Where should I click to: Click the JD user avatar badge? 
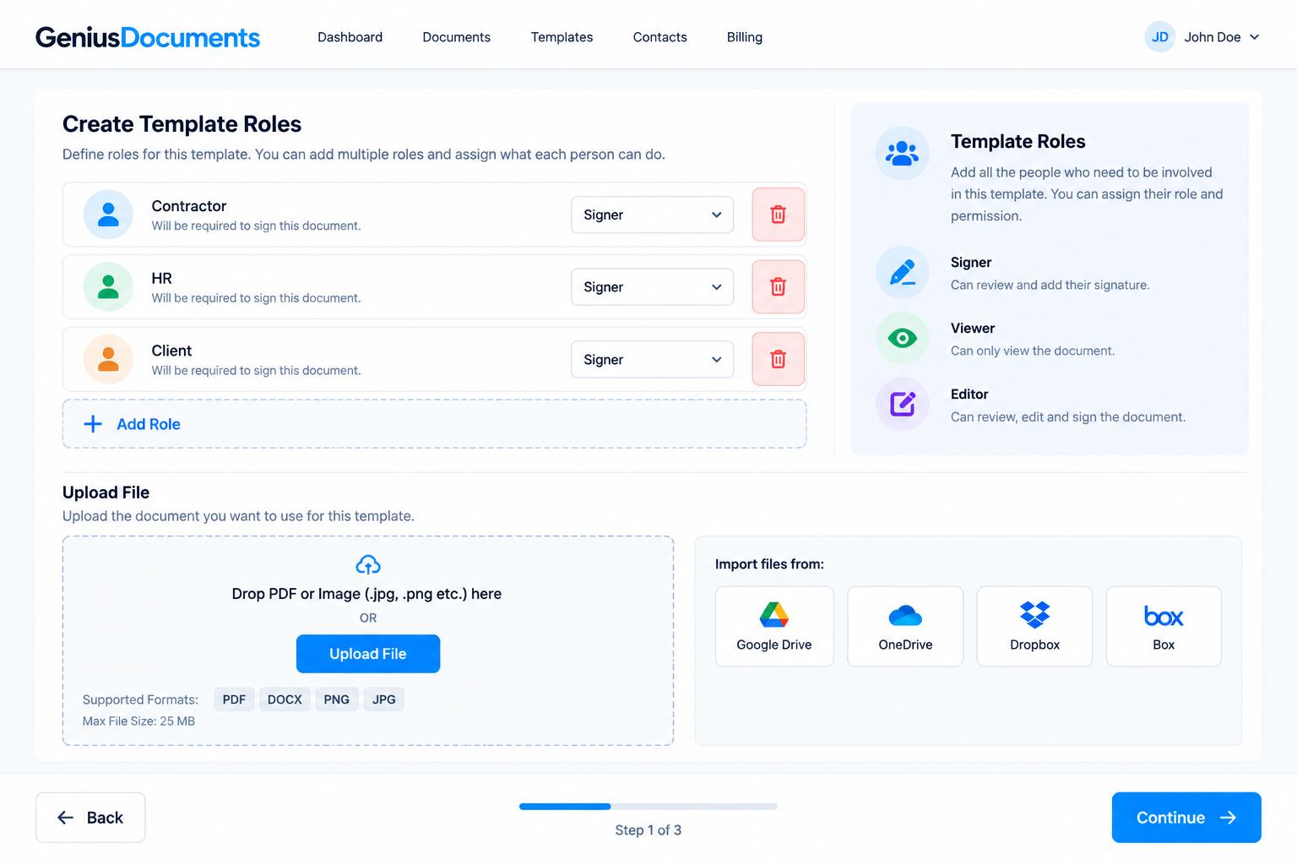pos(1160,37)
